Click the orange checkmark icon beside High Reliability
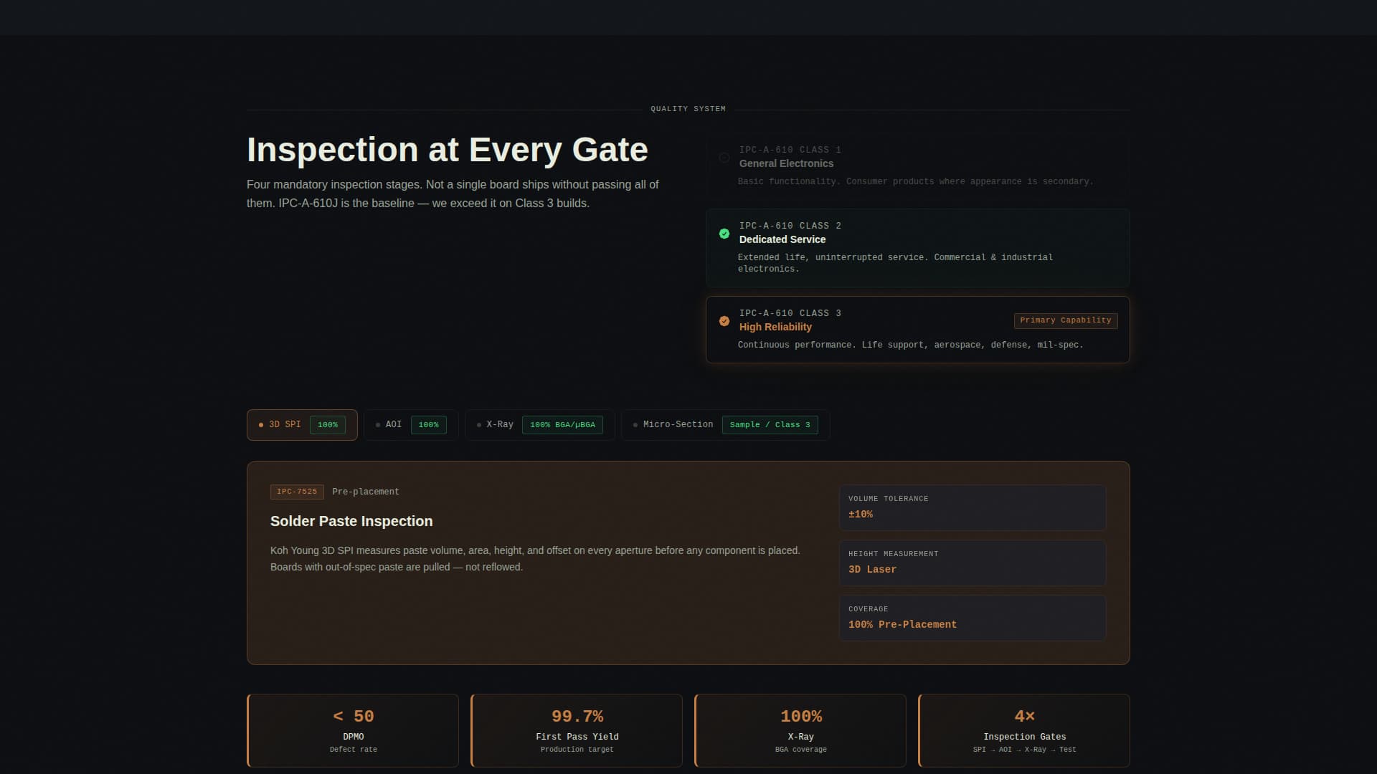Viewport: 1377px width, 774px height. (724, 321)
